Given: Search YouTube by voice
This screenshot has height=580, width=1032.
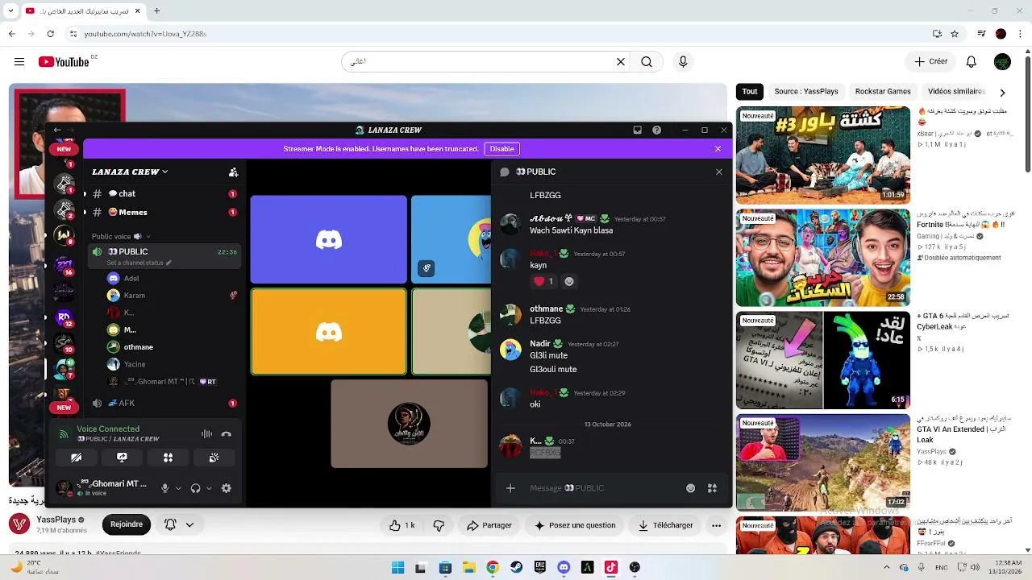Looking at the screenshot, I should [x=683, y=62].
